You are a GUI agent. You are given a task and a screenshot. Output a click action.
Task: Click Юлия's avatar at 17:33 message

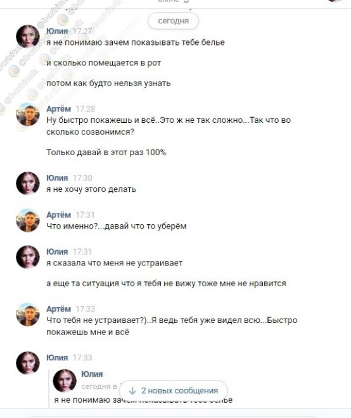pos(28,363)
